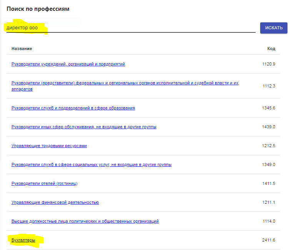Open 'Высшие должностные лица политических' link
The width and height of the screenshot is (294, 250).
[85, 221]
